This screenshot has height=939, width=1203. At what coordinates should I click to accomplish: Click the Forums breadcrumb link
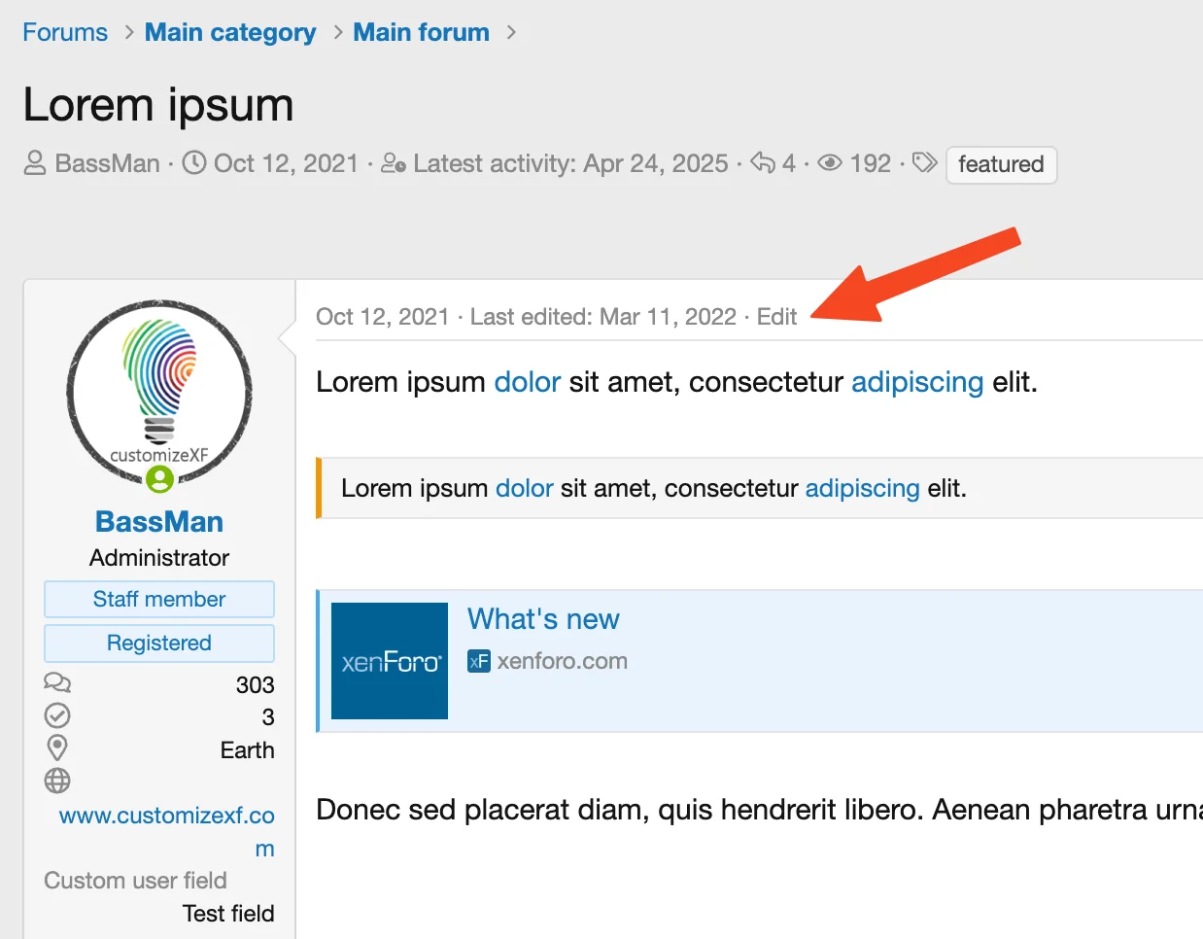pyautogui.click(x=65, y=32)
